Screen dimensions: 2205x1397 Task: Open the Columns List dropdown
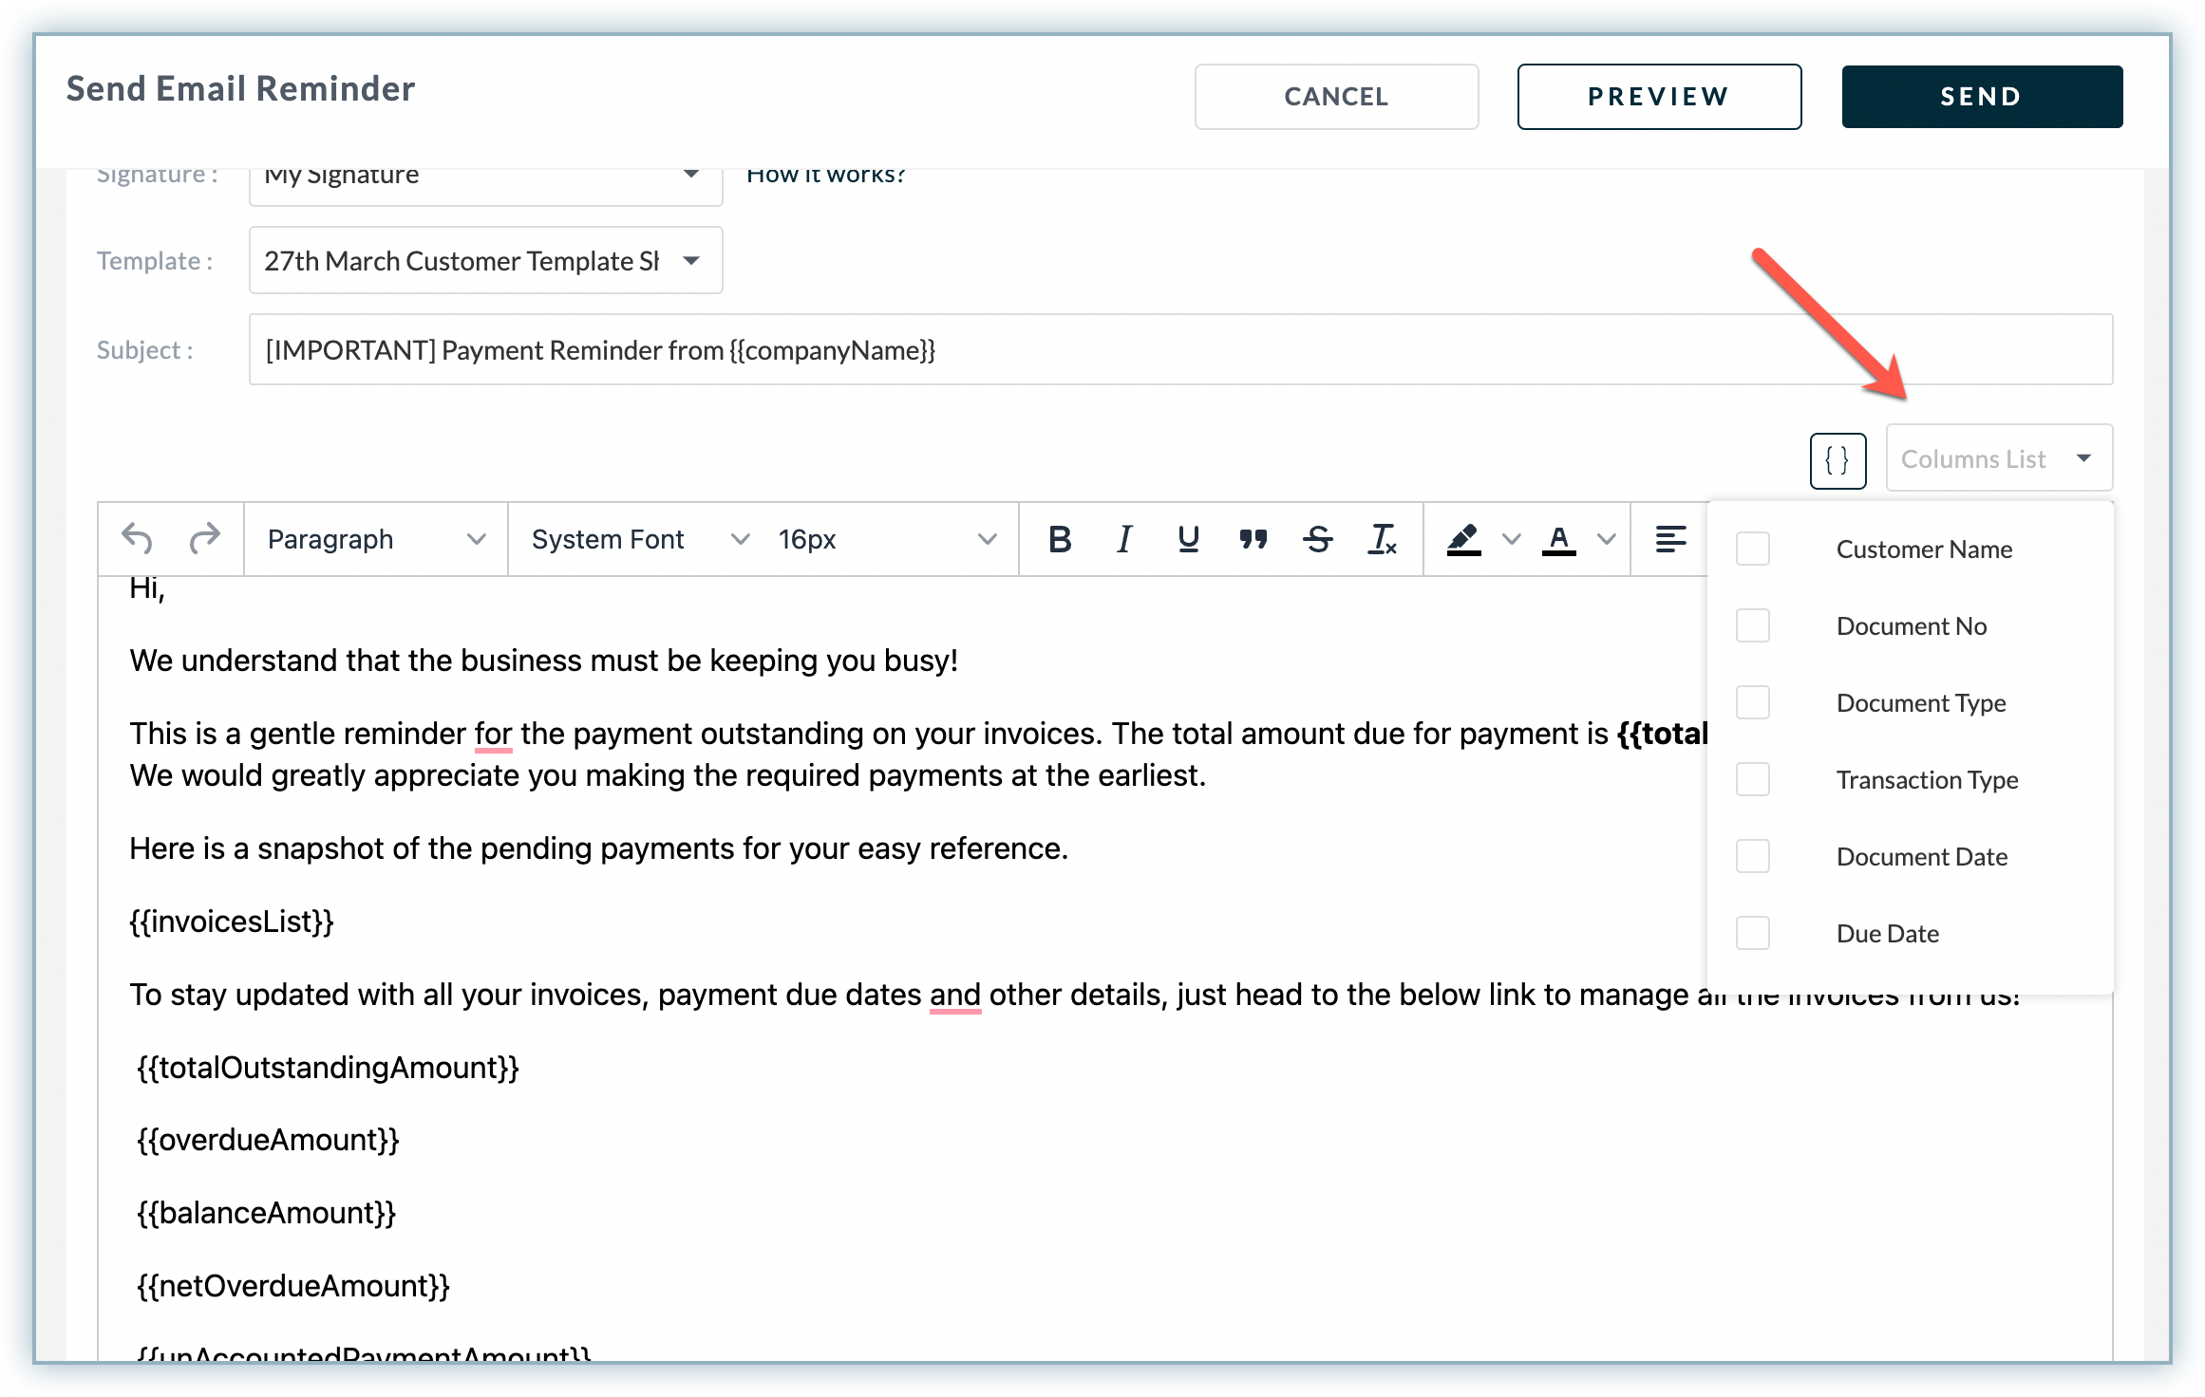(x=1998, y=458)
